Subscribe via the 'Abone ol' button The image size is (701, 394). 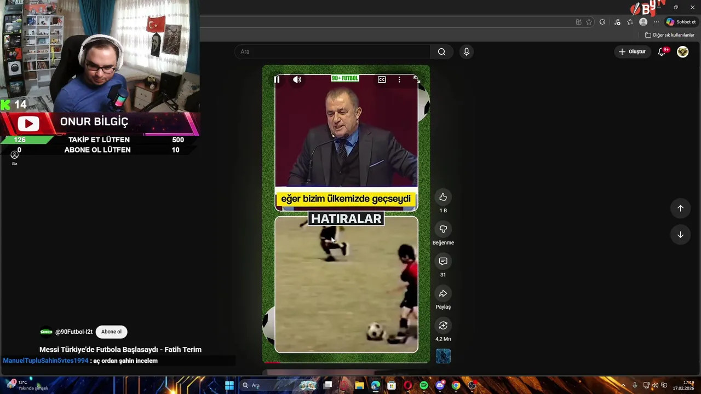[111, 332]
